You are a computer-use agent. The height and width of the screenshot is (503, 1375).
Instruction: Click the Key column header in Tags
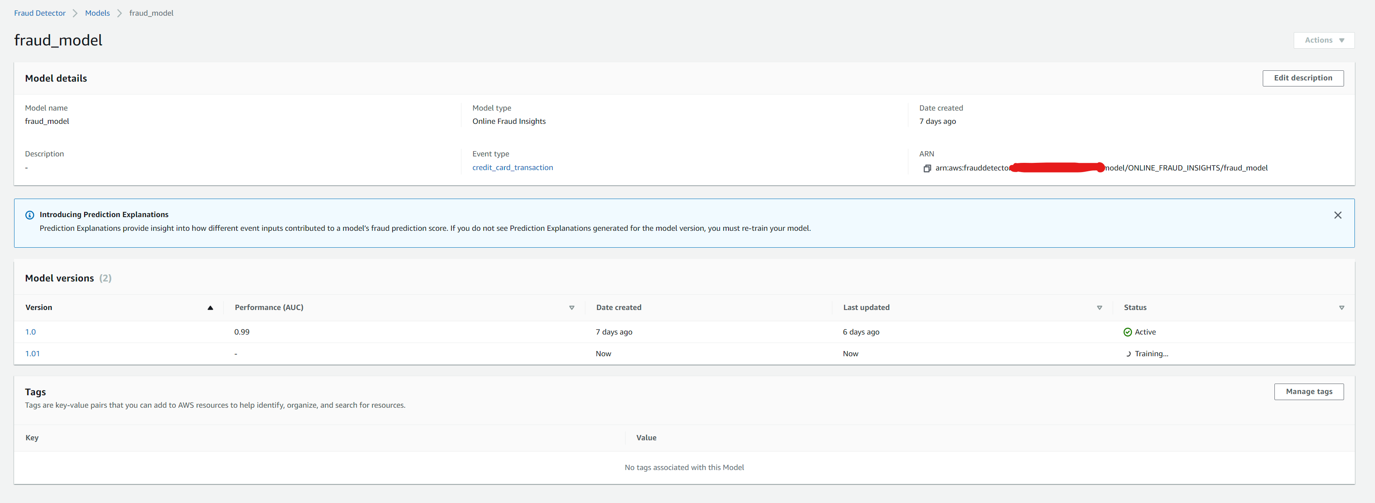32,437
